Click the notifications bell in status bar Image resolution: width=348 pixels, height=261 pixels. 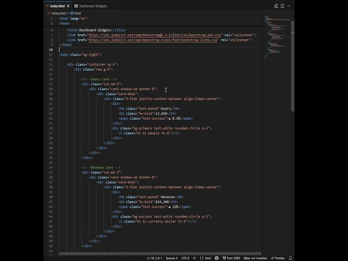(x=291, y=258)
